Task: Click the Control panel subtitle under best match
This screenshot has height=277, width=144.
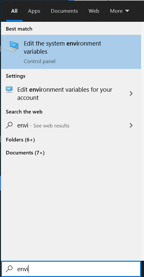Action: tap(39, 61)
